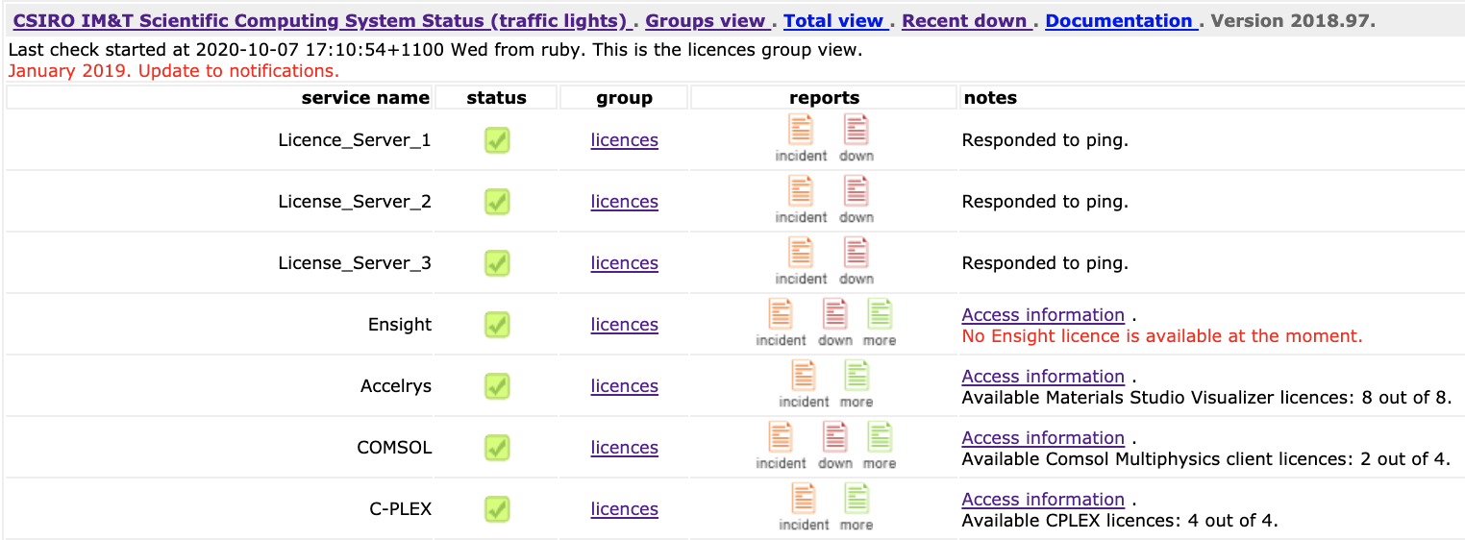Open the Documentation link

[1121, 20]
